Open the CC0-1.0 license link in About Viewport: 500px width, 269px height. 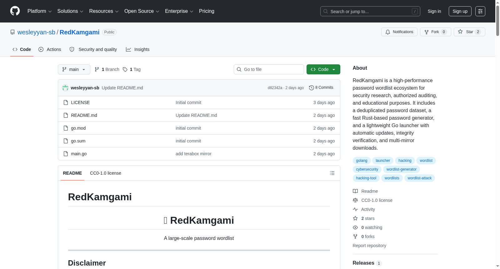coord(372,200)
